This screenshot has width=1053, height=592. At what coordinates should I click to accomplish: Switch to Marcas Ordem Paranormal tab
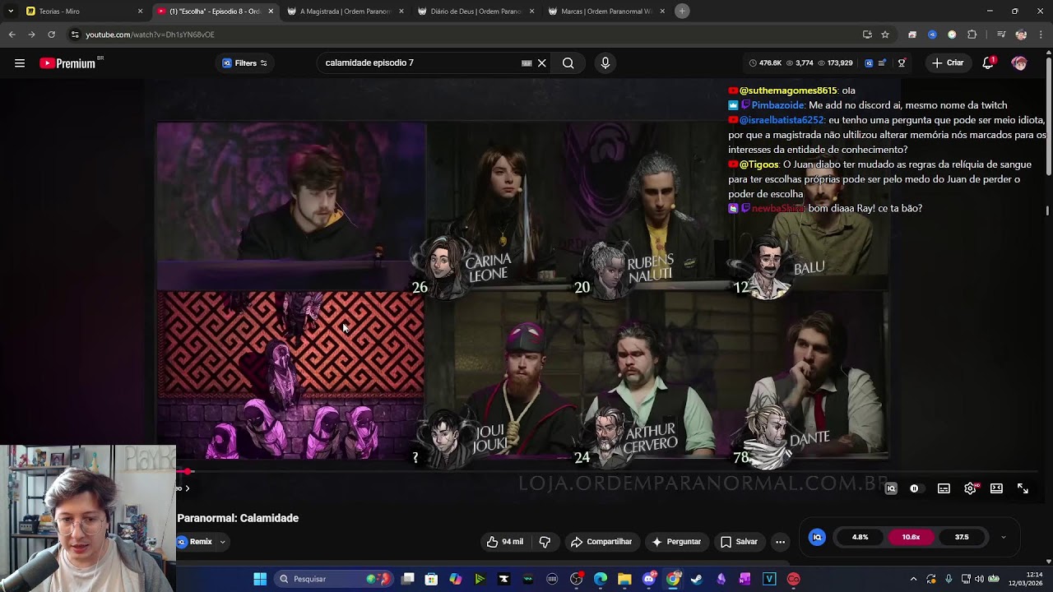[606, 12]
